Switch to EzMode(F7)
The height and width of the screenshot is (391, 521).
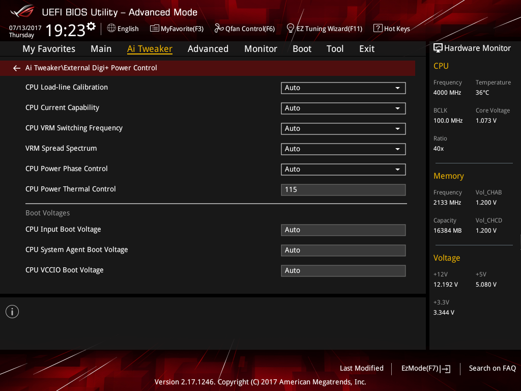420,368
